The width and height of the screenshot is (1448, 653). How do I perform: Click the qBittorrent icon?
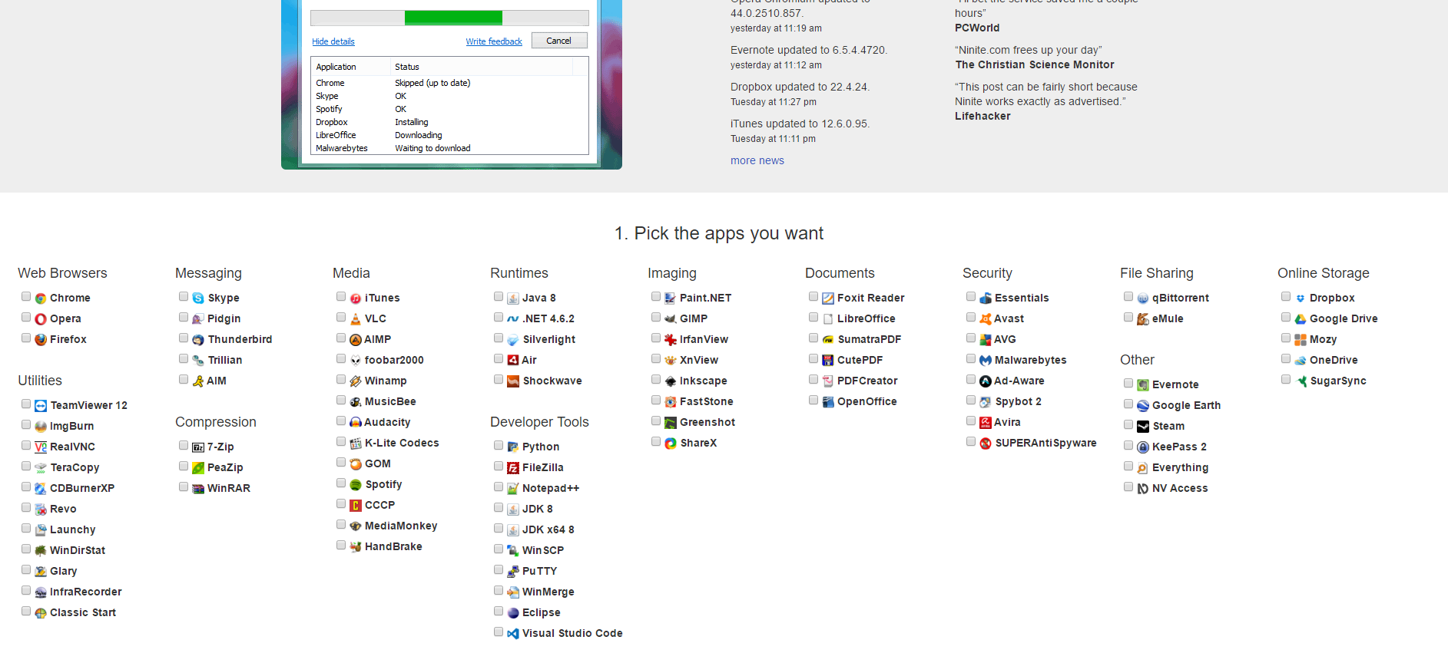click(1143, 298)
